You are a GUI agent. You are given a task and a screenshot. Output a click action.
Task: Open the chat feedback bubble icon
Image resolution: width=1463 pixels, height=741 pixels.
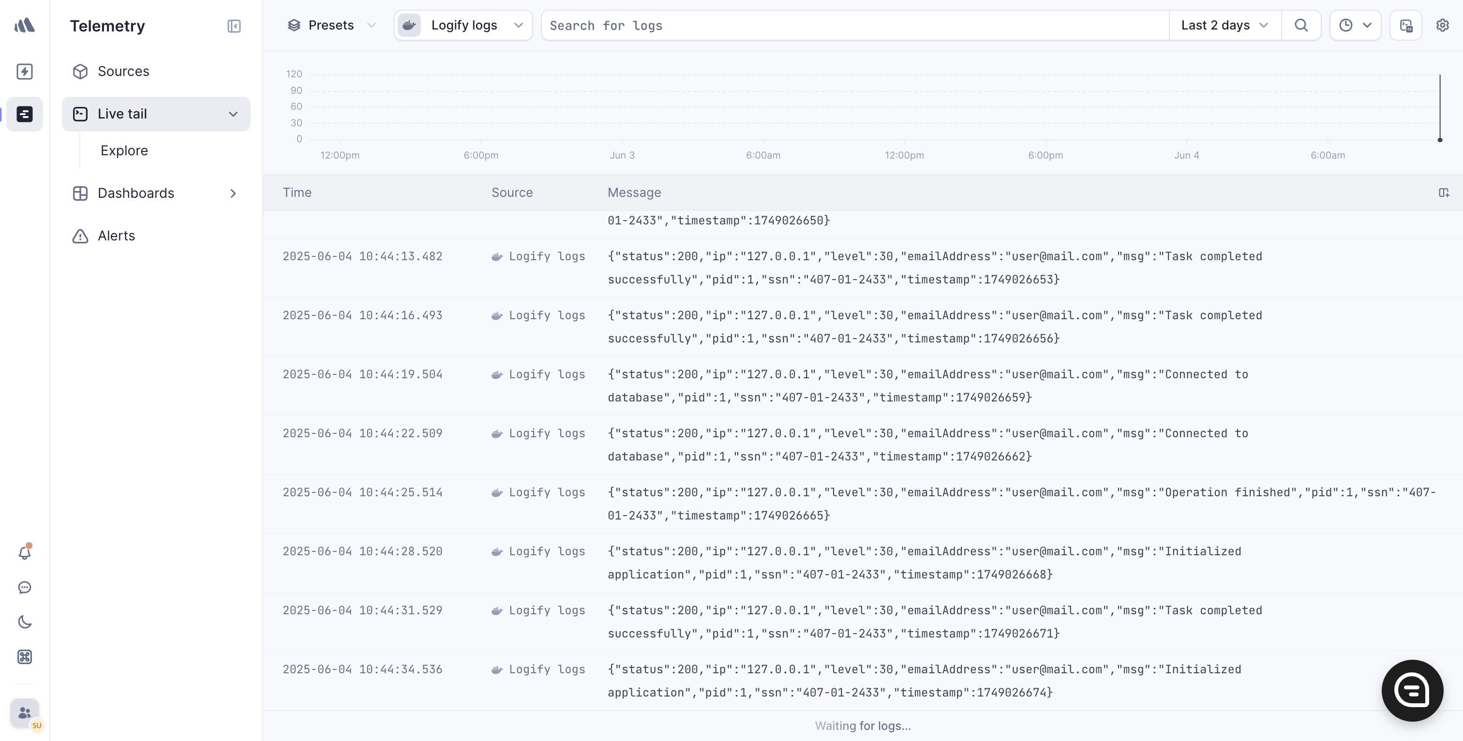tap(24, 588)
